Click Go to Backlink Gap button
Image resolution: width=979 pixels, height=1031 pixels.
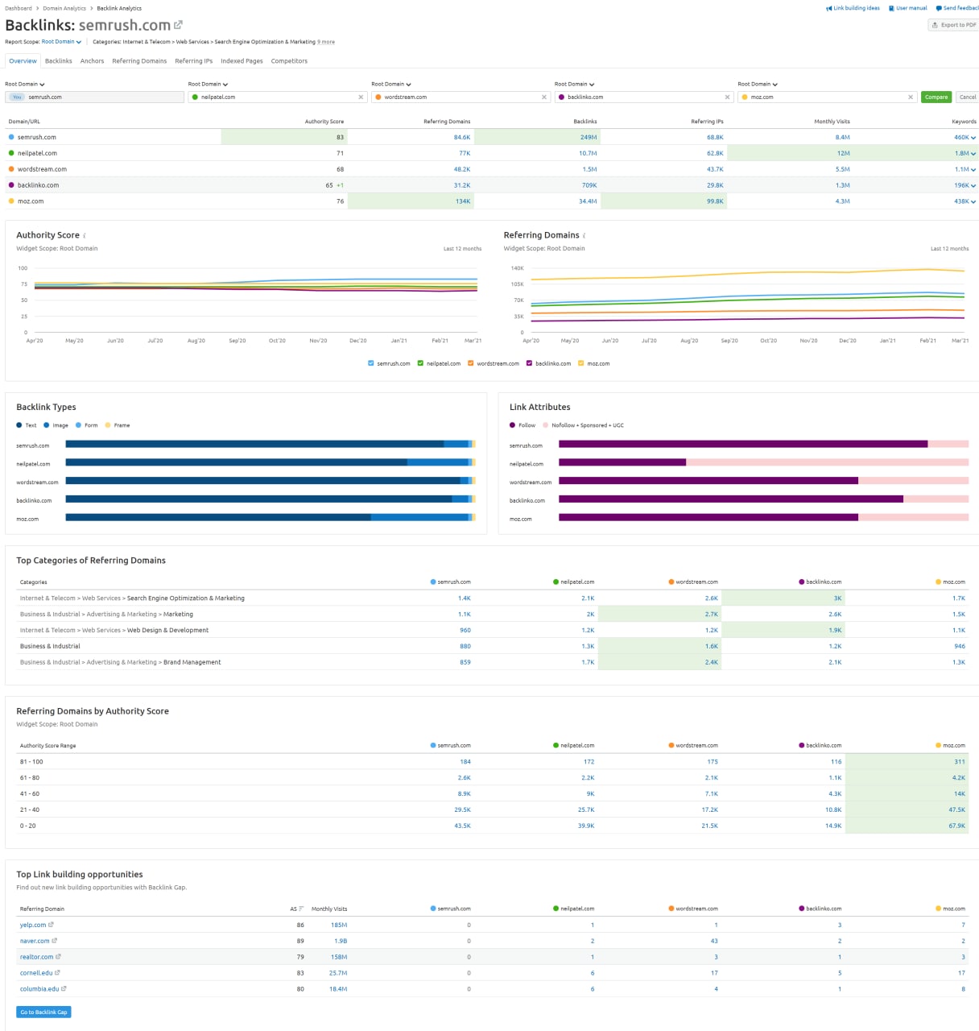(43, 1012)
